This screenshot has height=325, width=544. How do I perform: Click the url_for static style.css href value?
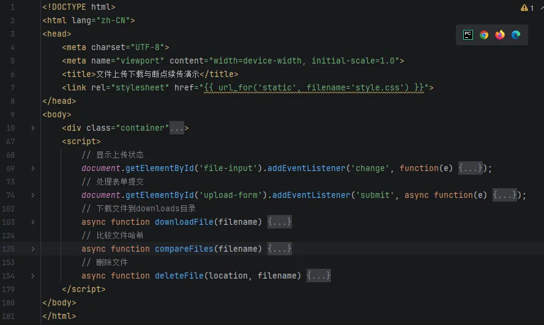point(314,87)
